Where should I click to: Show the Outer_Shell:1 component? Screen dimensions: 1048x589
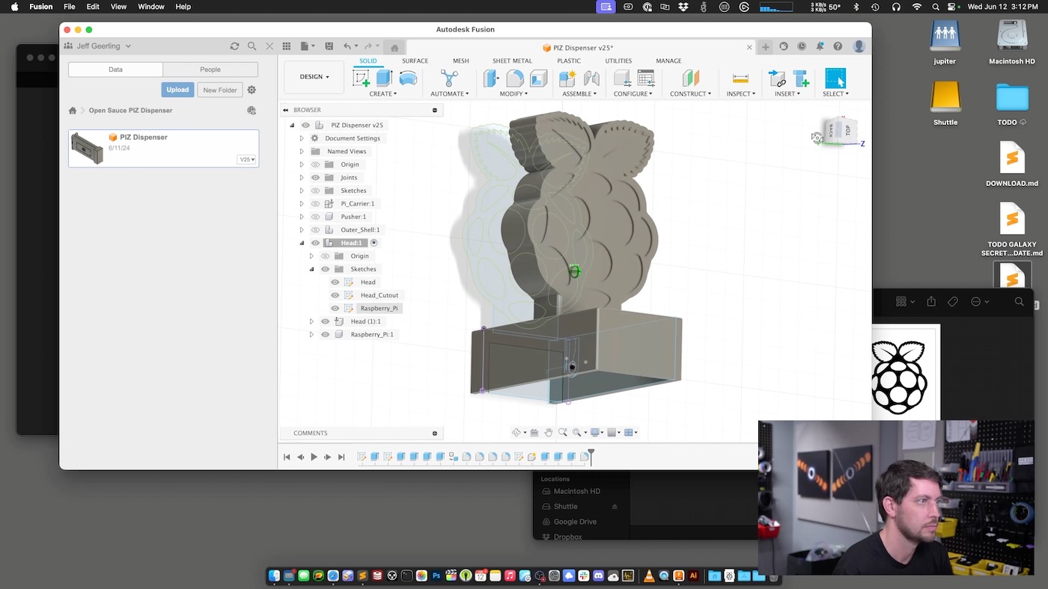click(315, 229)
